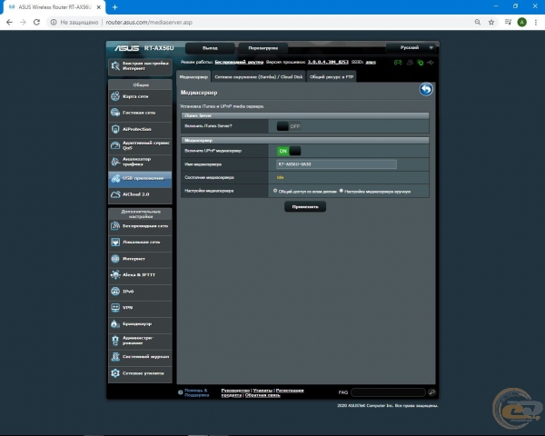This screenshot has height=436, width=545.
Task: Click the green internet status icon
Action: [x=421, y=63]
